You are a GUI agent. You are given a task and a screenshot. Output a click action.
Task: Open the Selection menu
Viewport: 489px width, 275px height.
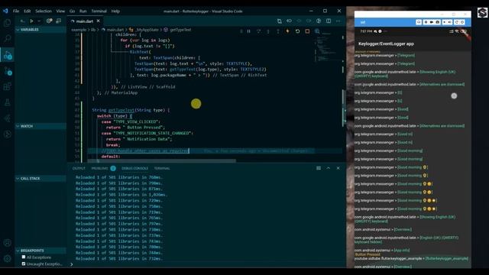44,11
